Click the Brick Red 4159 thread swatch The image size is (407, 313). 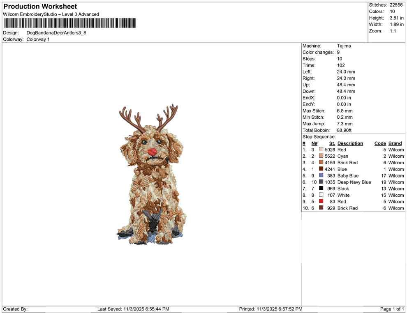point(321,163)
